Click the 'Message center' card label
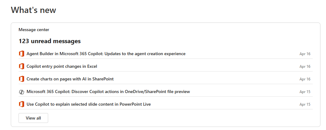 click(x=34, y=30)
